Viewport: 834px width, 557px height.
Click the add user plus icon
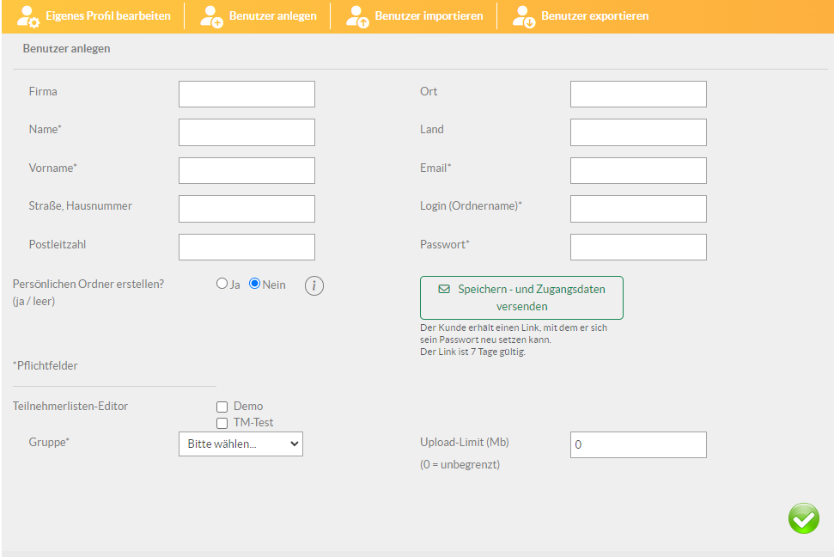pos(211,16)
